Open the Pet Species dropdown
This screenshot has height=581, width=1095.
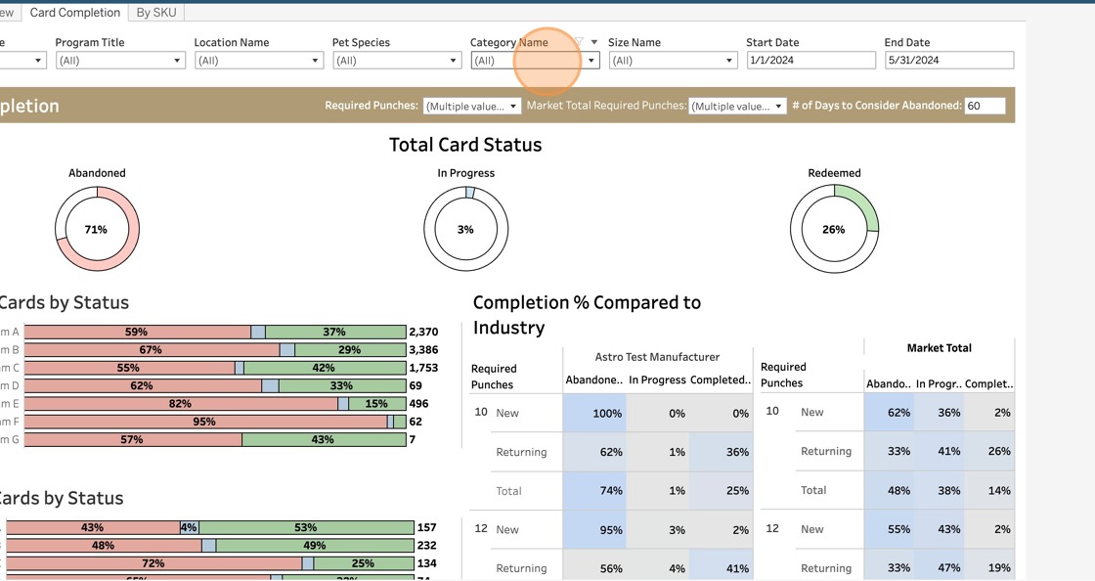[397, 61]
